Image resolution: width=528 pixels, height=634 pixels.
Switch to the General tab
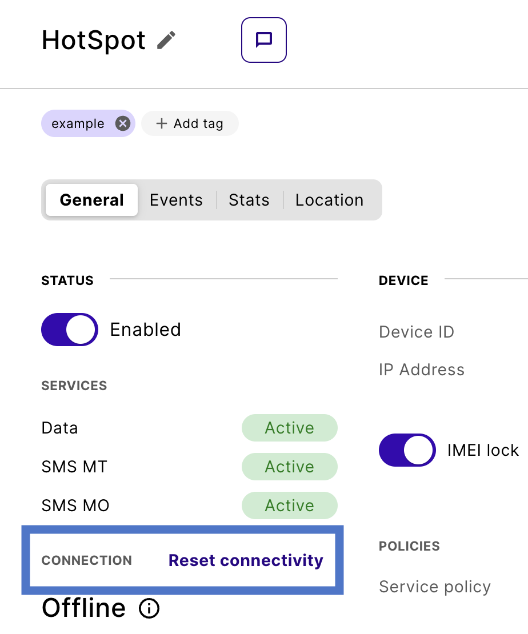coord(91,200)
